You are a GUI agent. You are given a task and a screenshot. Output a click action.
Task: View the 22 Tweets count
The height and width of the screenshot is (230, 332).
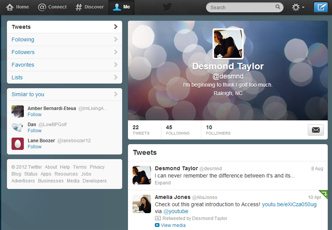pyautogui.click(x=141, y=130)
